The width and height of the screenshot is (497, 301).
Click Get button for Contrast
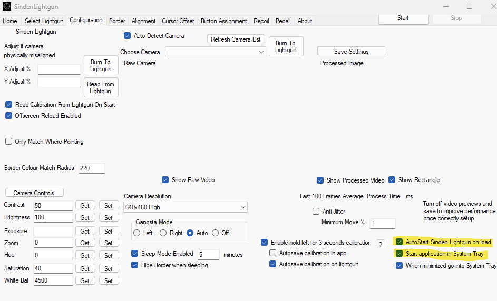point(85,205)
